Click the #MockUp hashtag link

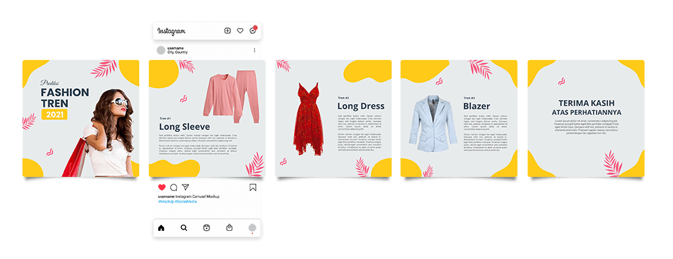click(x=166, y=201)
